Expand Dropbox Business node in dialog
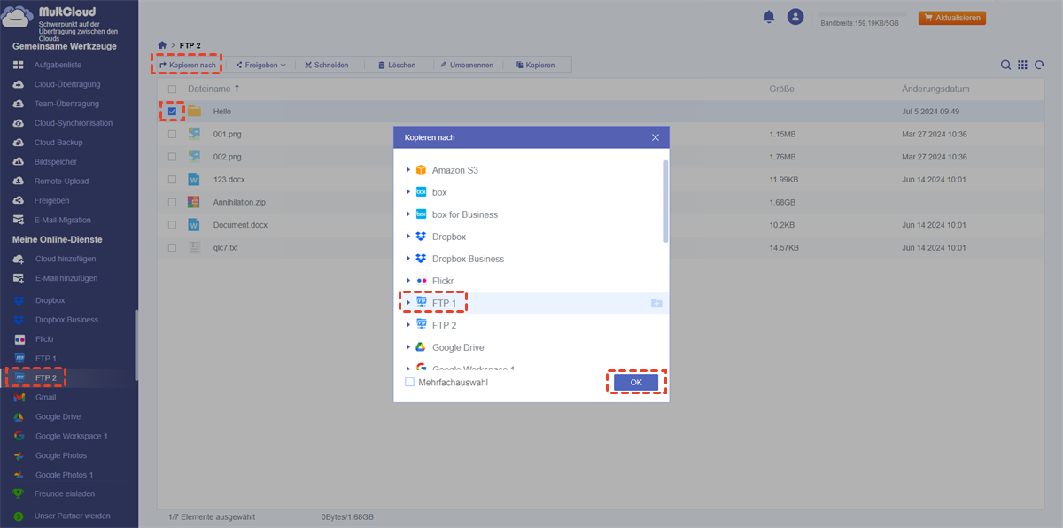The height and width of the screenshot is (528, 1063). click(408, 259)
